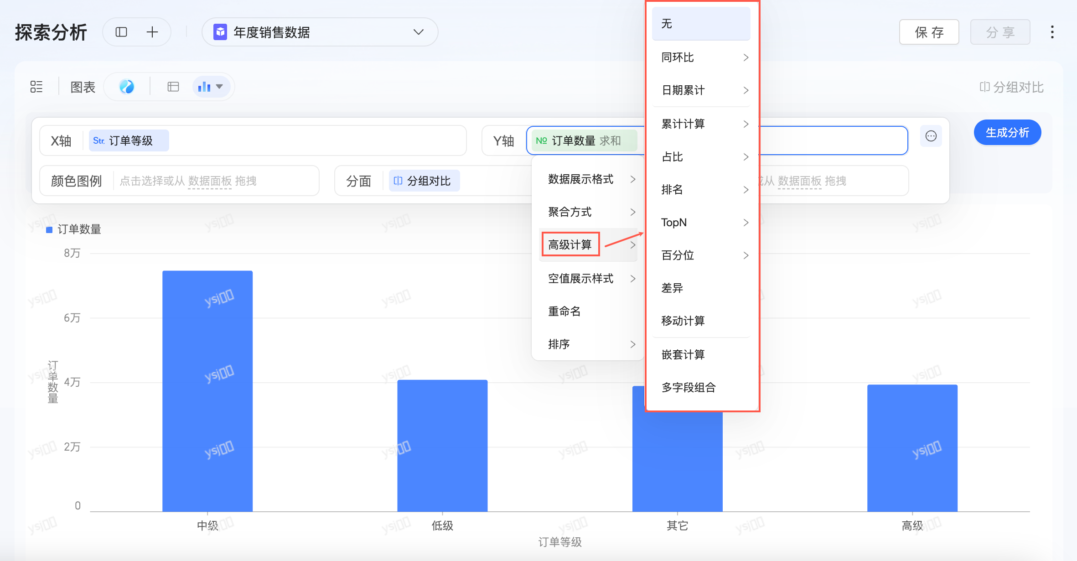The width and height of the screenshot is (1077, 561).
Task: Click the list view icon beside 图表
Action: [36, 87]
